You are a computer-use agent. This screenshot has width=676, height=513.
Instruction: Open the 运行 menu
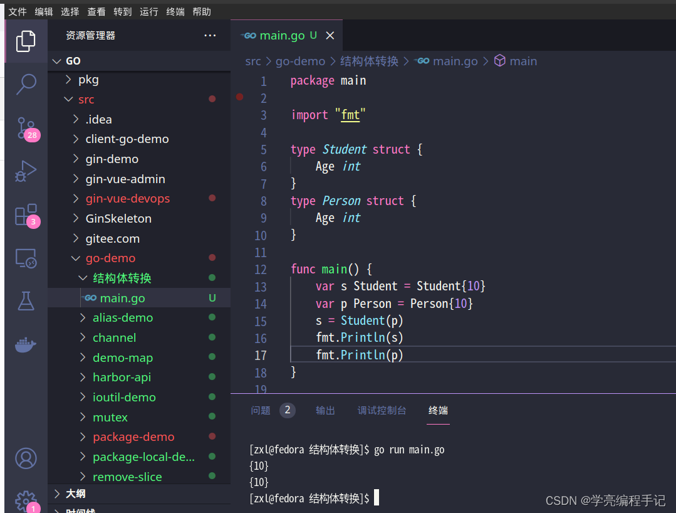(149, 12)
